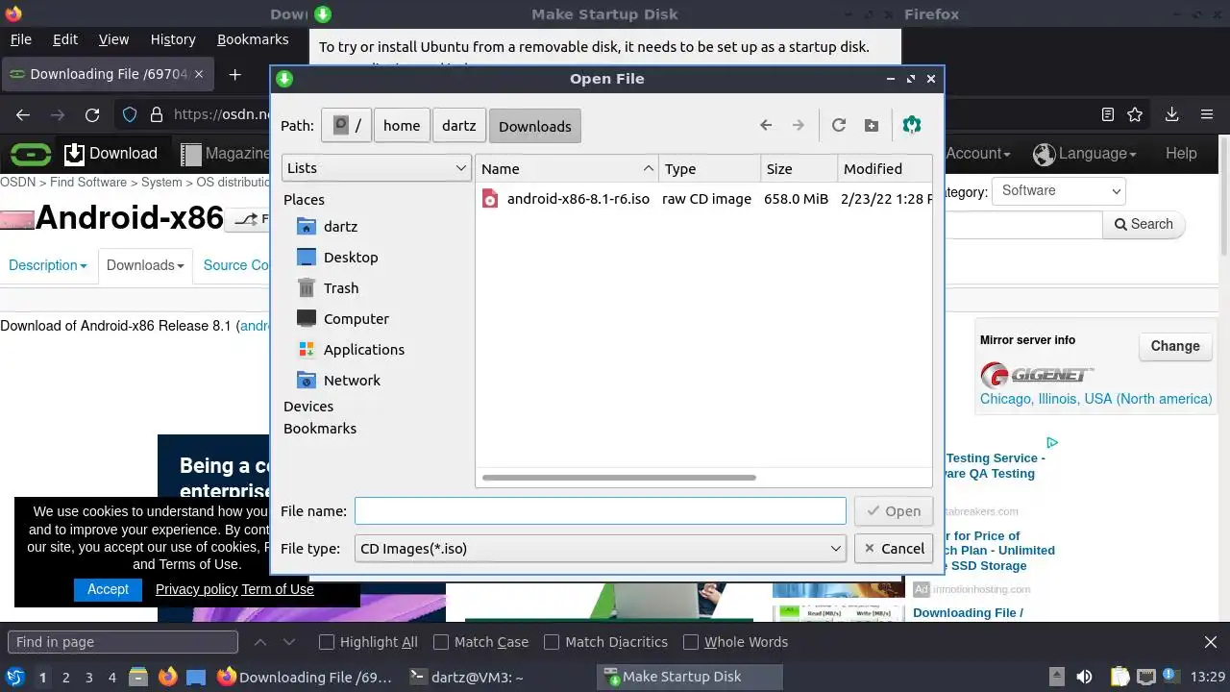Click Change mirror server button
The width and height of the screenshot is (1230, 692).
1175,346
